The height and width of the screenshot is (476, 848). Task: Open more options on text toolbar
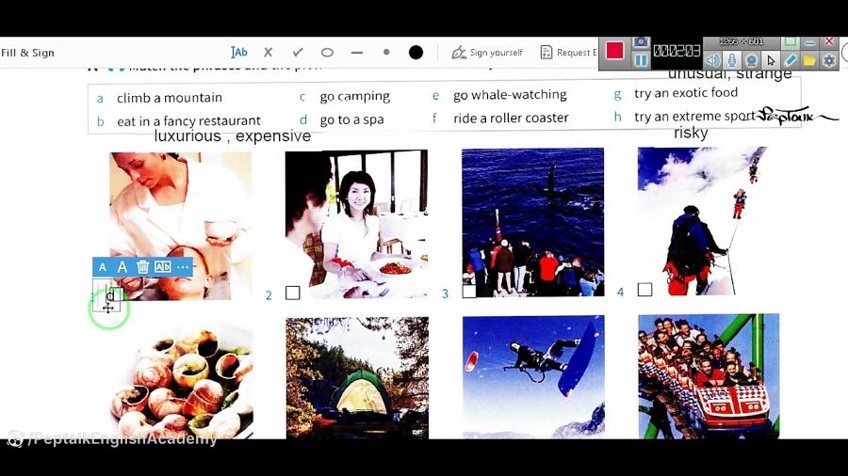pyautogui.click(x=183, y=267)
